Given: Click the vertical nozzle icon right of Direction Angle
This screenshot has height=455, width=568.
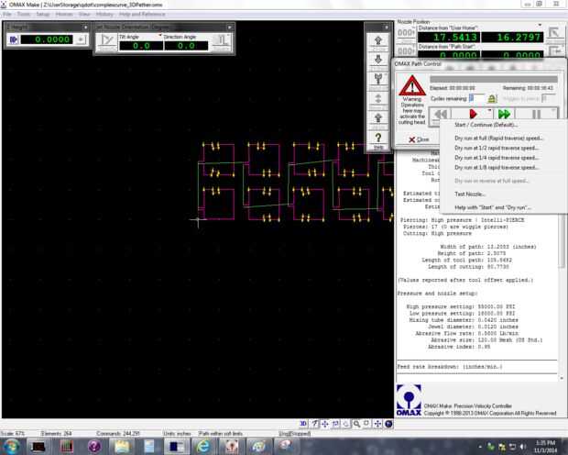Looking at the screenshot, I should coord(221,42).
